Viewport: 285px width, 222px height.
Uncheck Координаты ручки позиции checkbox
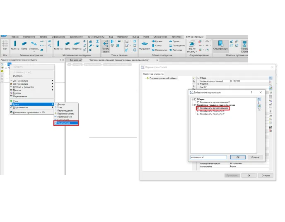point(198,108)
